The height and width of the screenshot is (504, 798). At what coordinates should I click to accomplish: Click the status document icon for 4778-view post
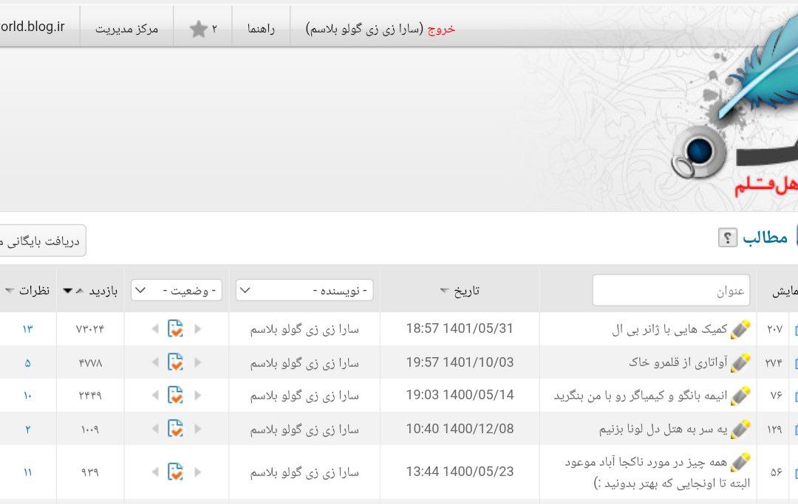175,362
